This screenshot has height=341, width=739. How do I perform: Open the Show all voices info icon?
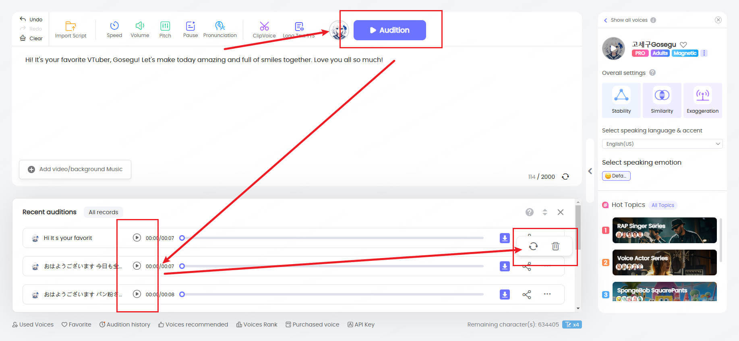(653, 20)
